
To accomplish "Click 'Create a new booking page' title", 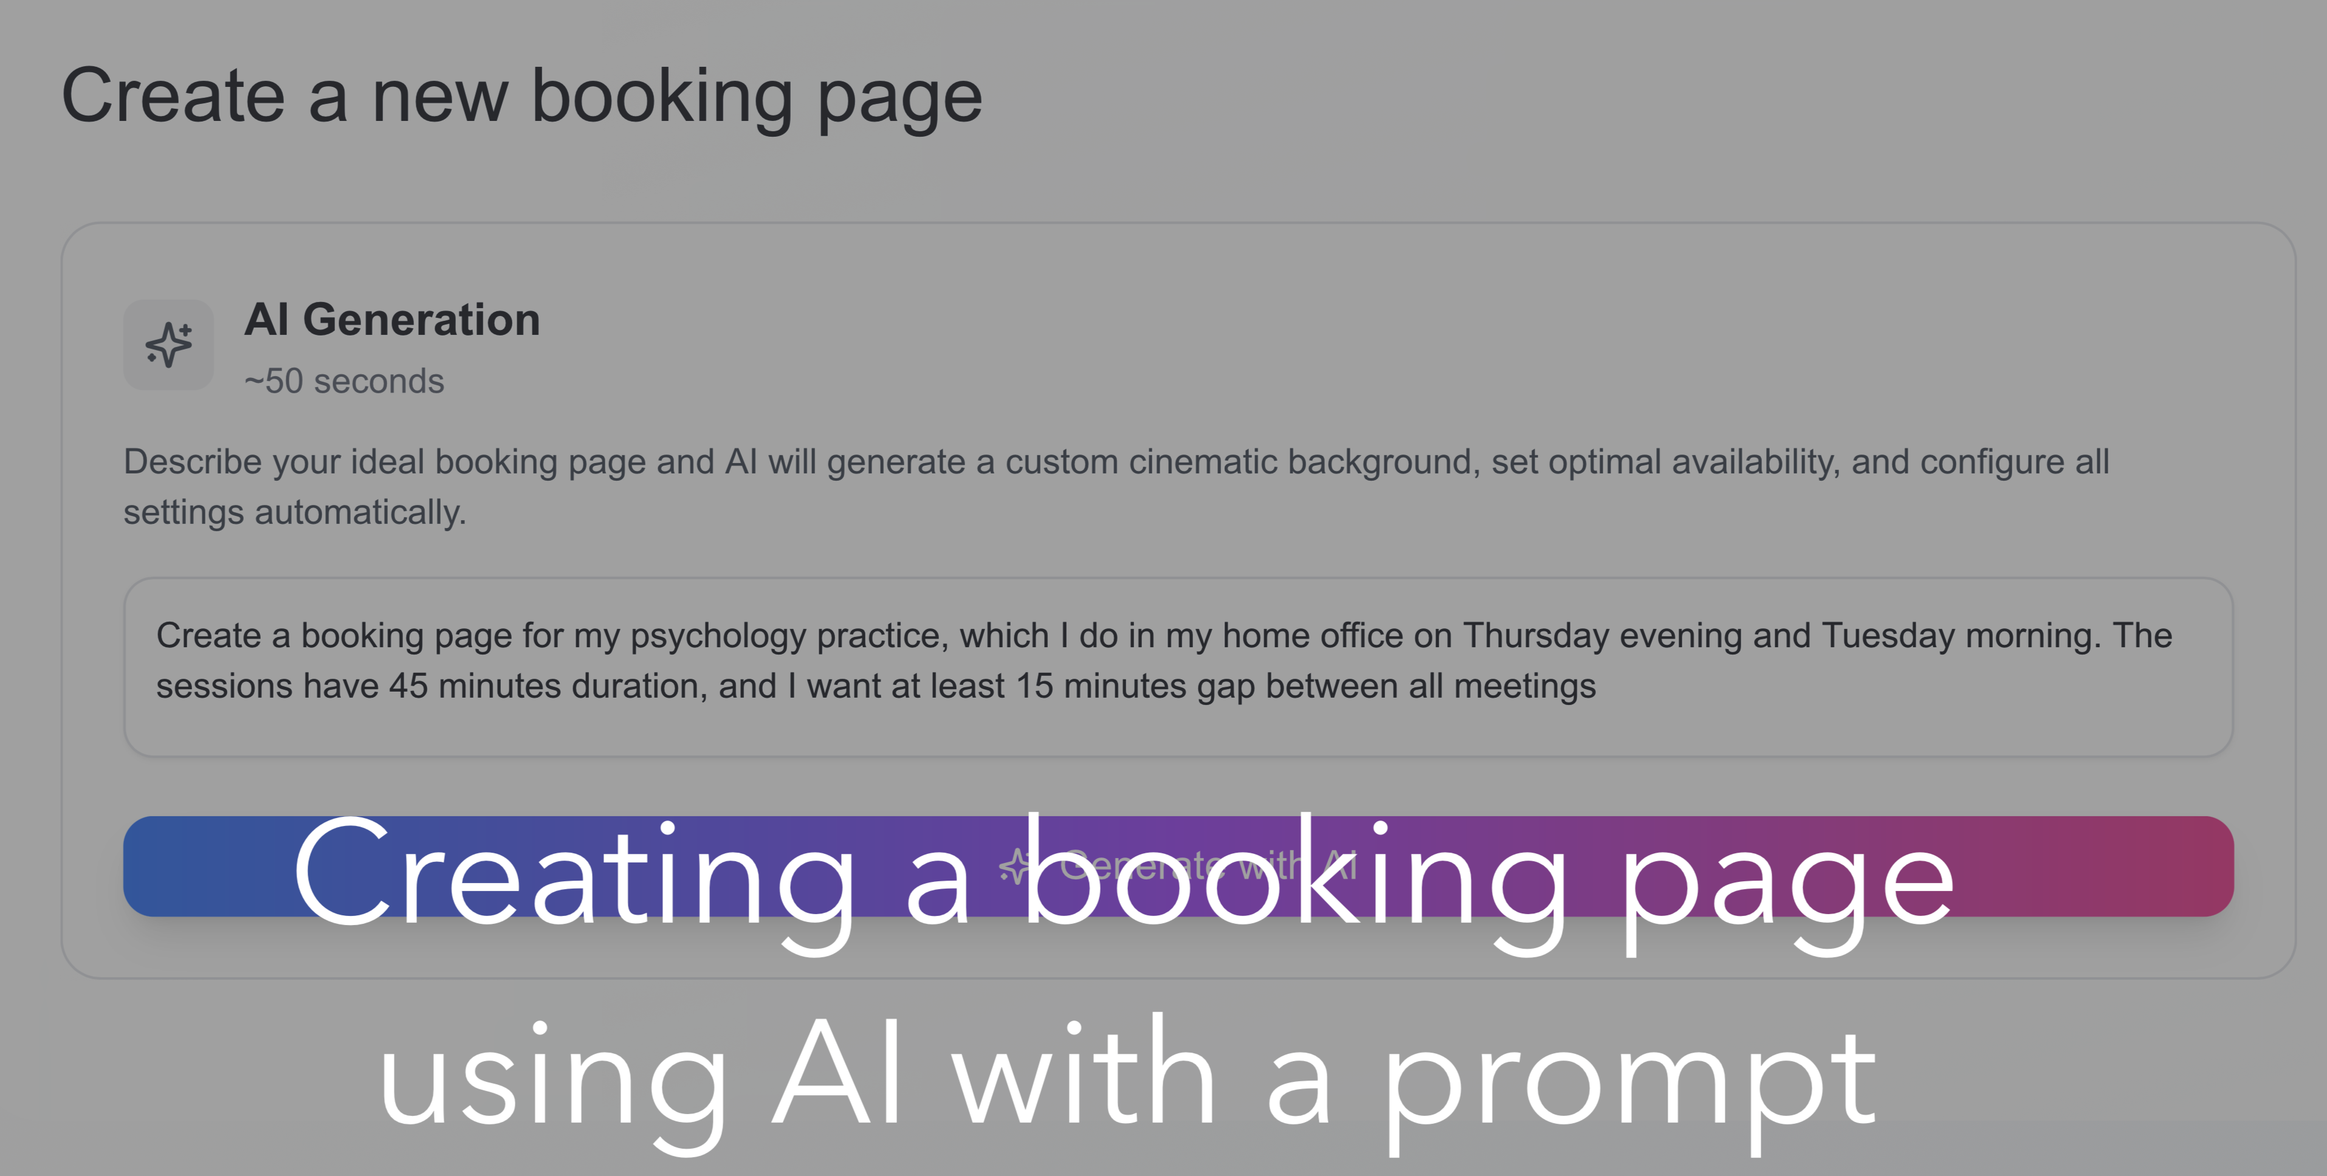I will coord(521,98).
